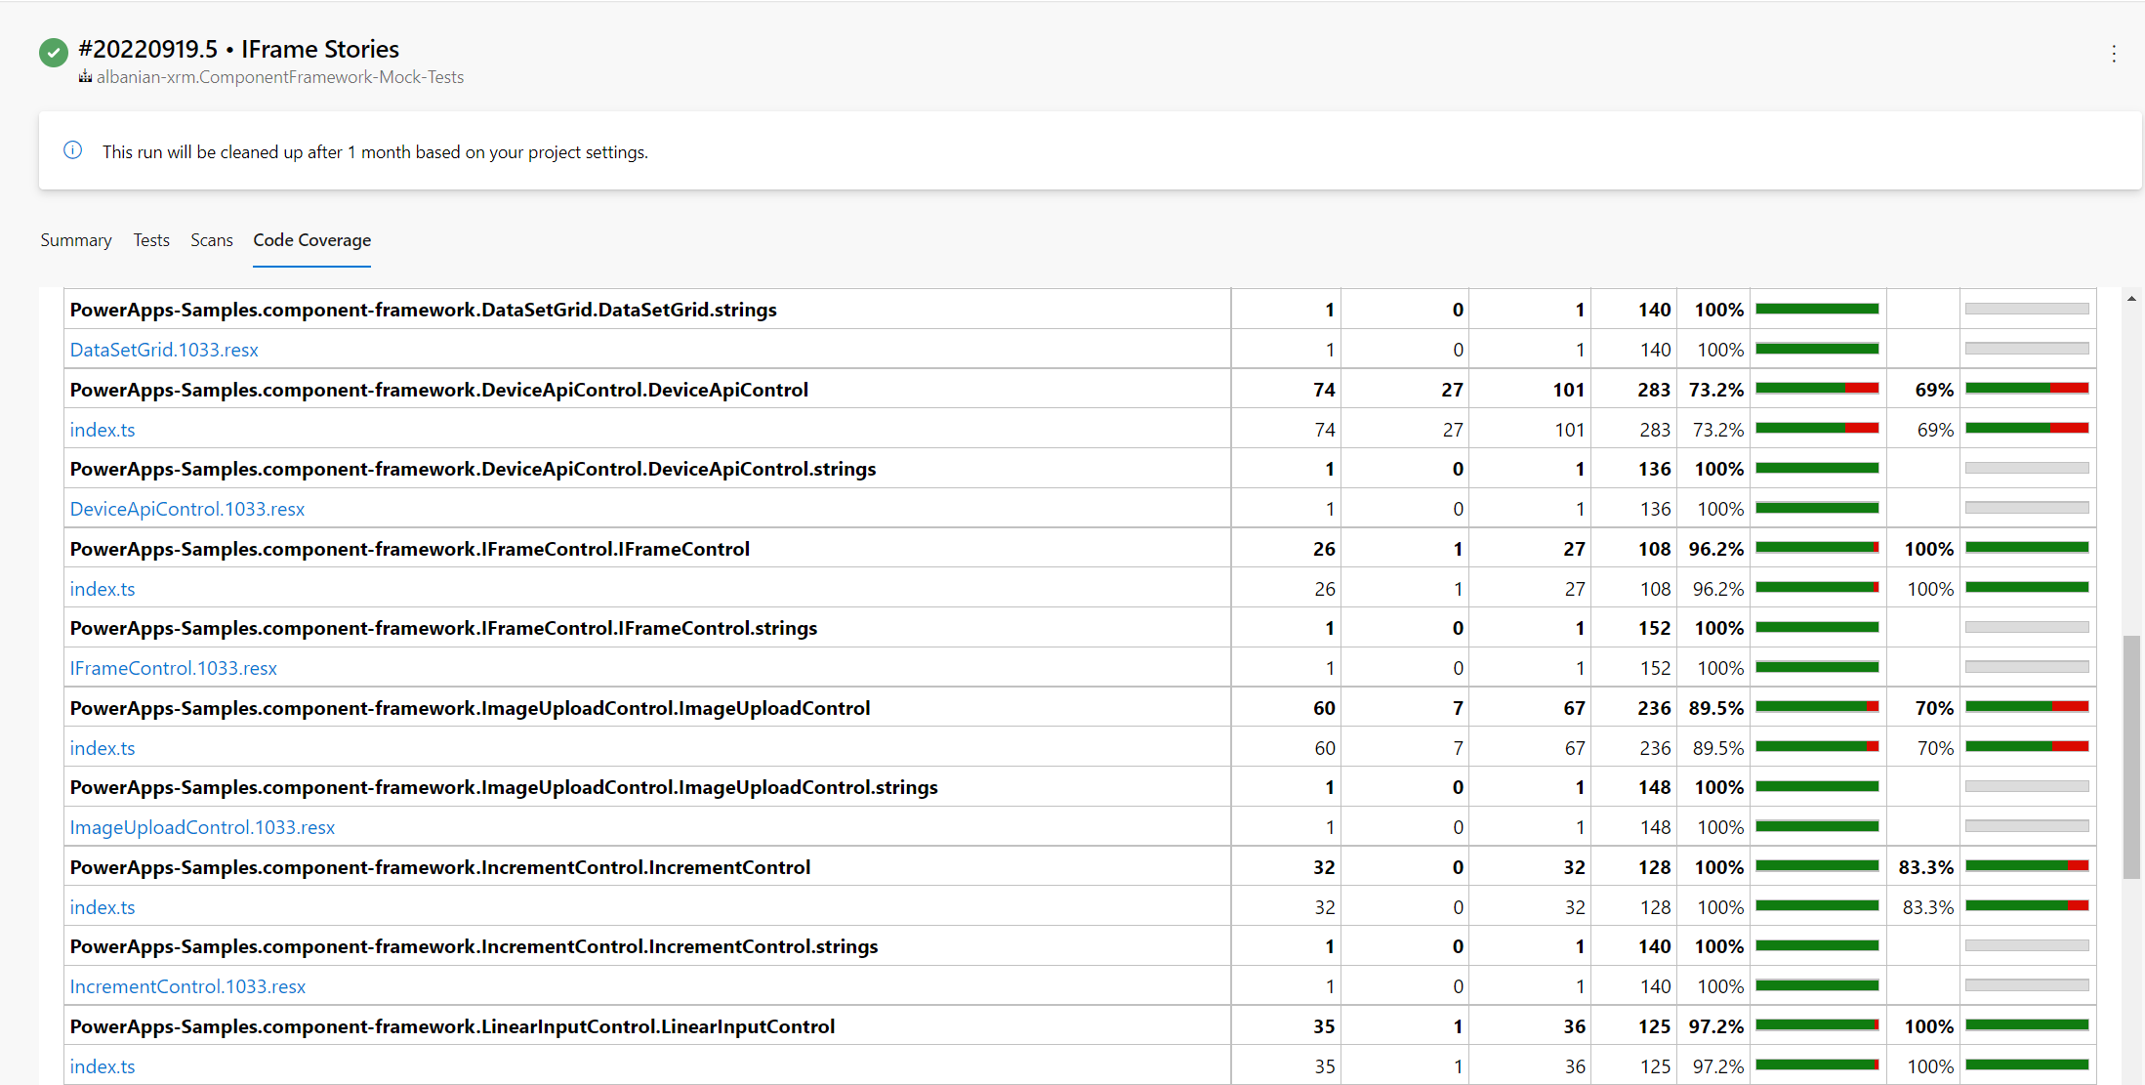Viewport: 2145px width, 1085px height.
Task: Click the vertical scrollbar thumb
Action: pyautogui.click(x=2131, y=757)
